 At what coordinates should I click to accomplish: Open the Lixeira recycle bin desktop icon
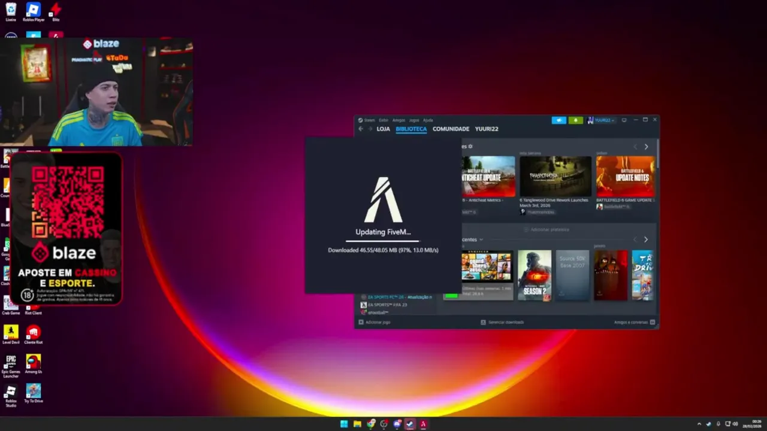point(11,11)
